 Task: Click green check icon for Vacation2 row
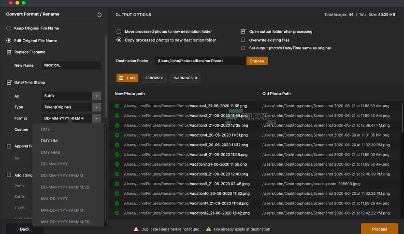tap(117, 116)
